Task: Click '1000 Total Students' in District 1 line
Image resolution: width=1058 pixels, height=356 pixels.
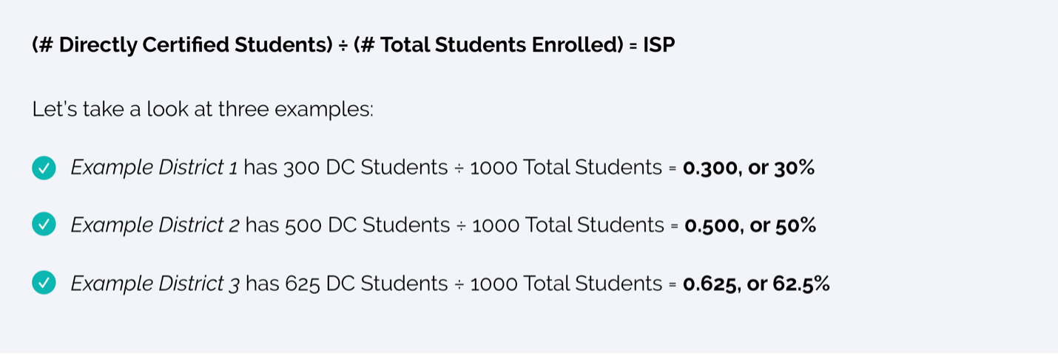Action: pos(566,168)
